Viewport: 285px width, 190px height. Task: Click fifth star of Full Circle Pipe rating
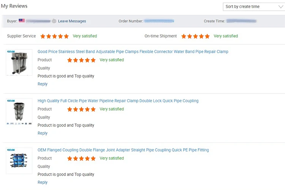tap(93, 109)
